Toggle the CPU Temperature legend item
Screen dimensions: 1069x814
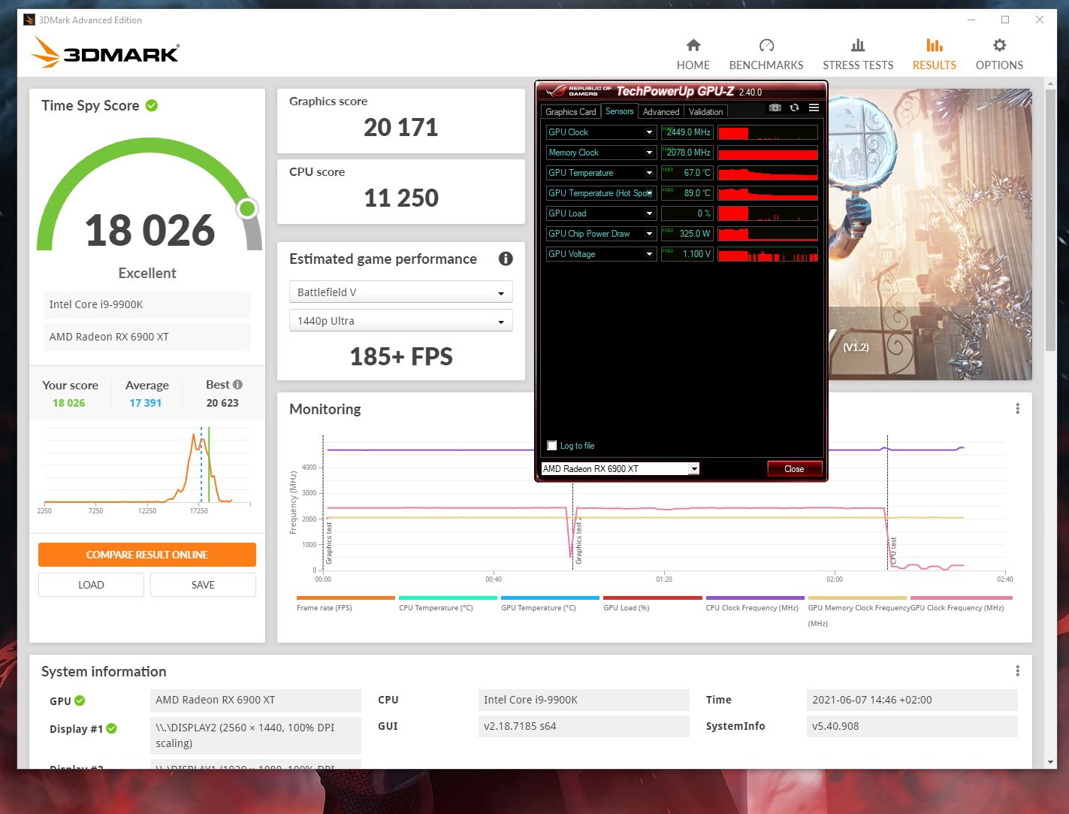pos(448,604)
